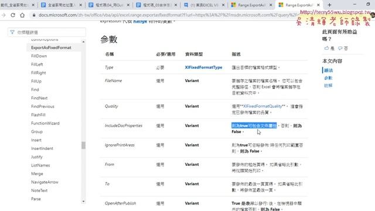Image resolution: width=375 pixels, height=211 pixels.
Task: Click the site lock icon in address bar
Action: pos(34,15)
